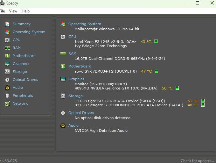Select Operating System in the sidebar
Viewport: 216px width, 163px height.
pos(29,32)
